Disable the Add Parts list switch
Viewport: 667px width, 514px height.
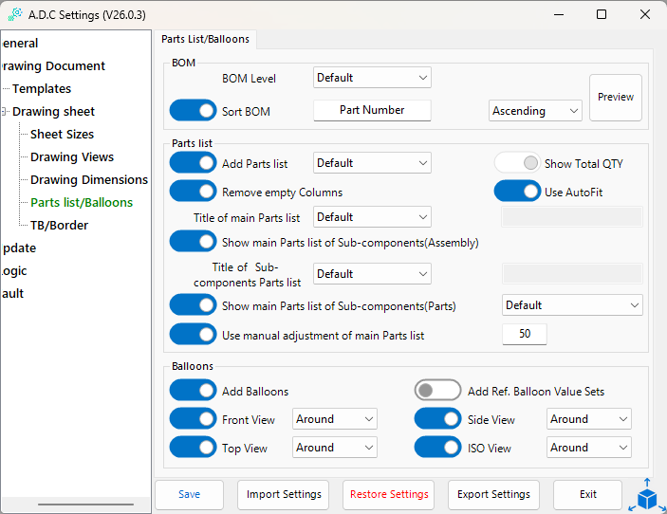point(194,163)
